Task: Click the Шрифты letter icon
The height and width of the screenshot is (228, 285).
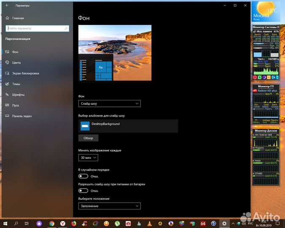Action: (7, 95)
